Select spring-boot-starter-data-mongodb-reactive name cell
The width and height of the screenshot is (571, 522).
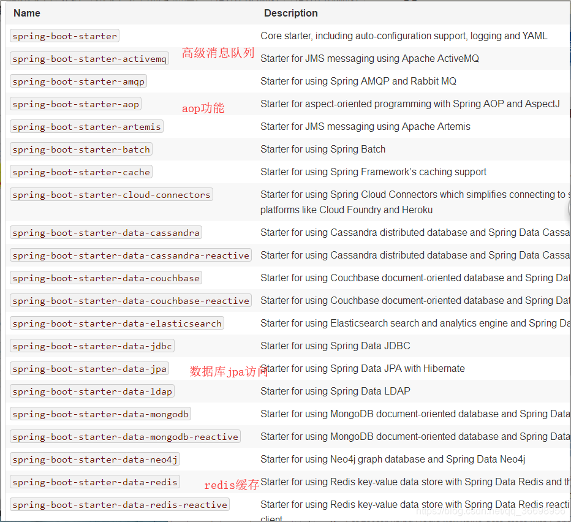tap(125, 436)
